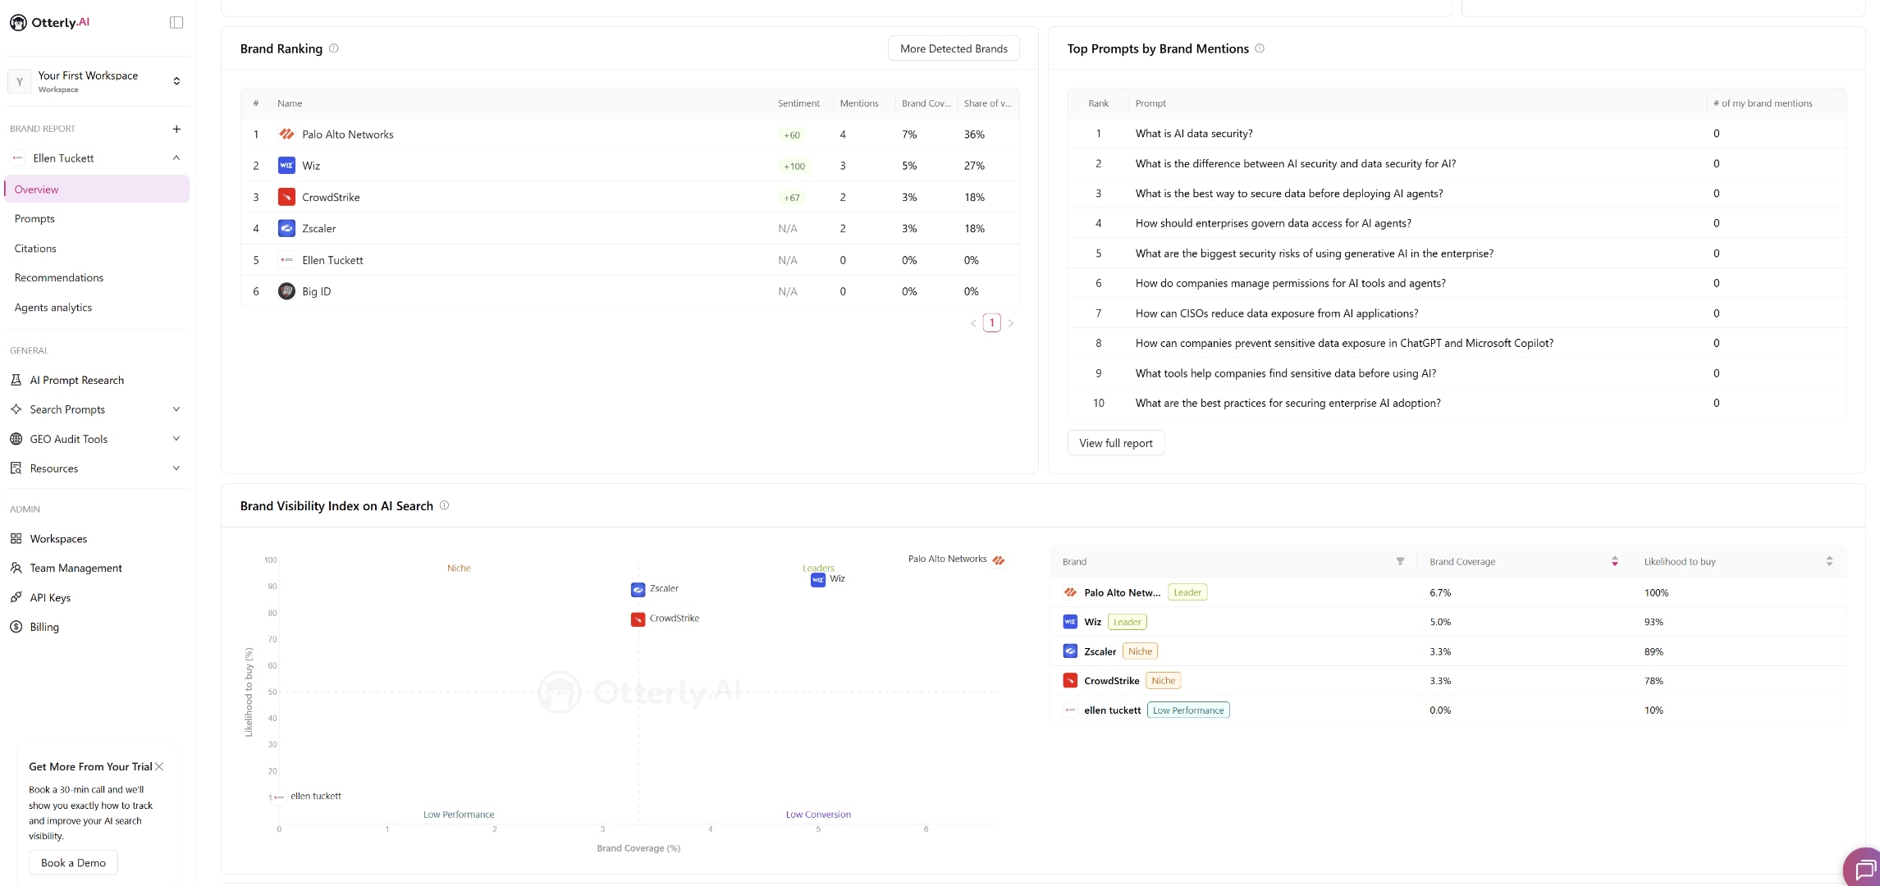Collapse the Ellen Tuckett report section
Screen dimensions: 1880x886
(176, 158)
